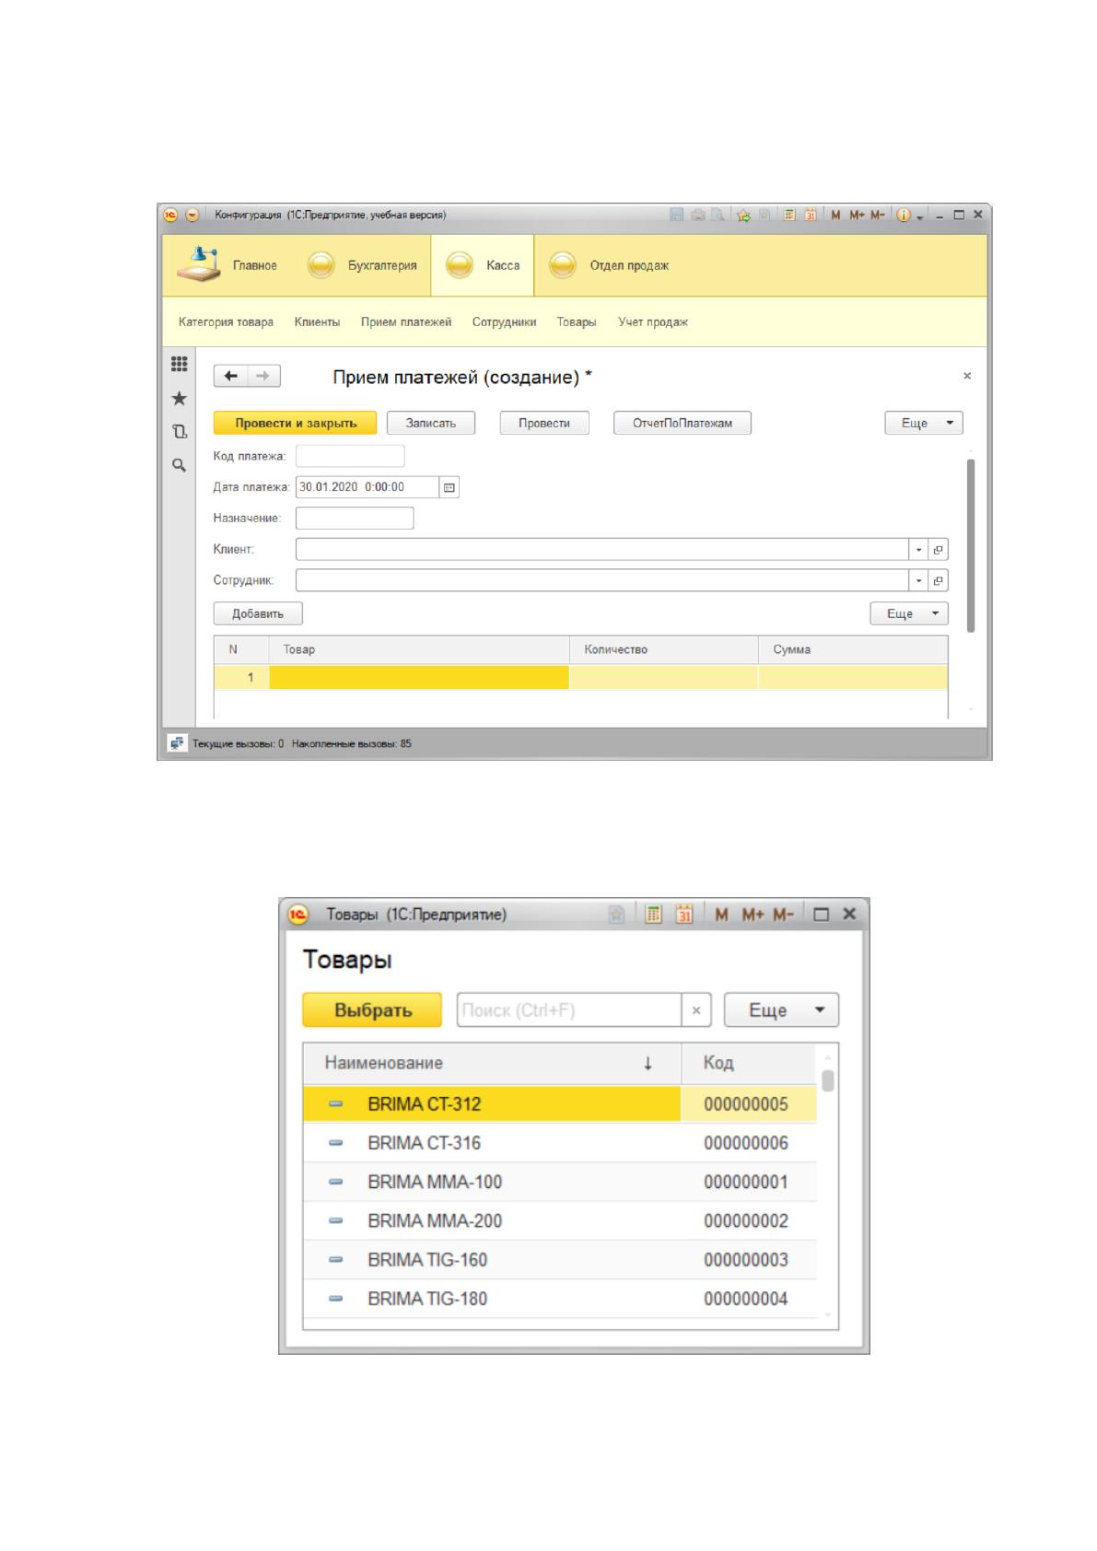Expand the Сотрудник dropdown list

[x=918, y=580]
